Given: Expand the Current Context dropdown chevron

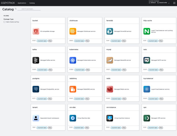Looking at the screenshot, I should pos(169,3).
